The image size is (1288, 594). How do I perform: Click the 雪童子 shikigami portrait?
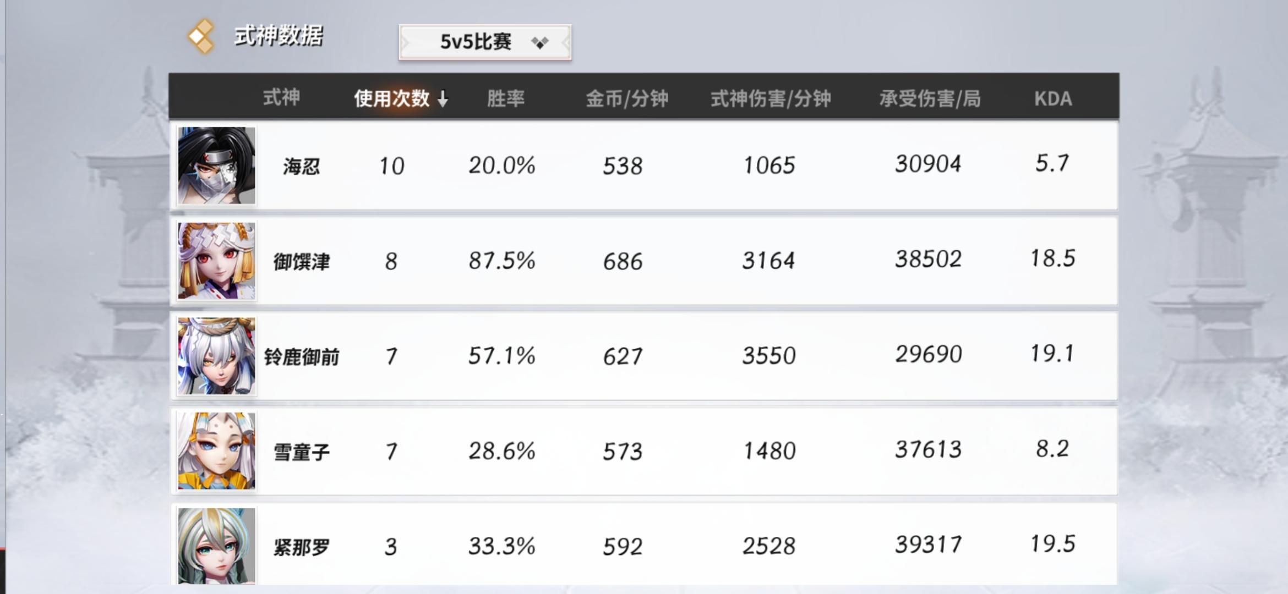click(x=216, y=451)
